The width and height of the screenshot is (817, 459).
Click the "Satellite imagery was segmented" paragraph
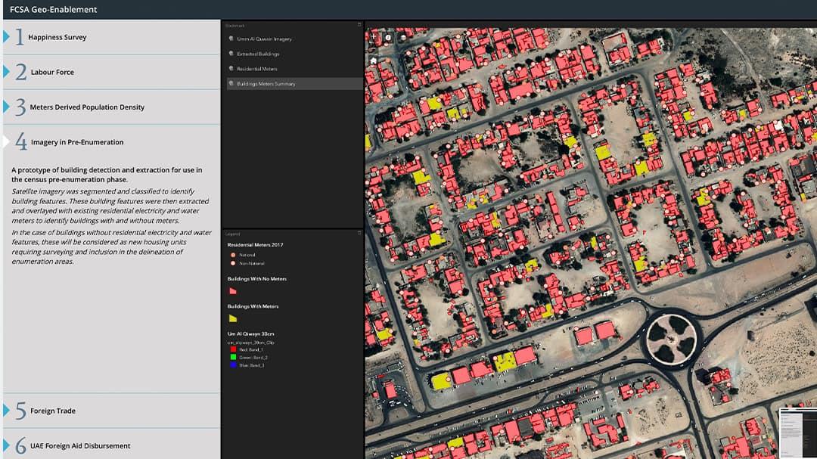(x=110, y=206)
